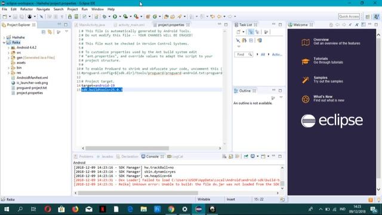The width and height of the screenshot is (382, 215).
Task: Expand the Haihehe project node
Action: tap(4, 38)
